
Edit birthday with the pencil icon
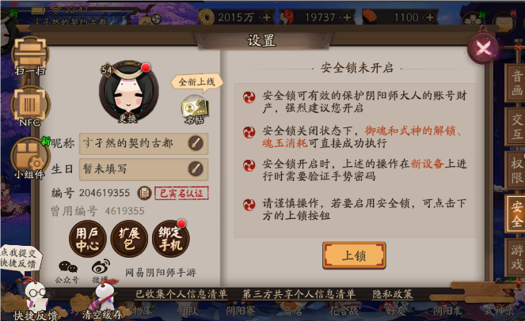point(196,169)
